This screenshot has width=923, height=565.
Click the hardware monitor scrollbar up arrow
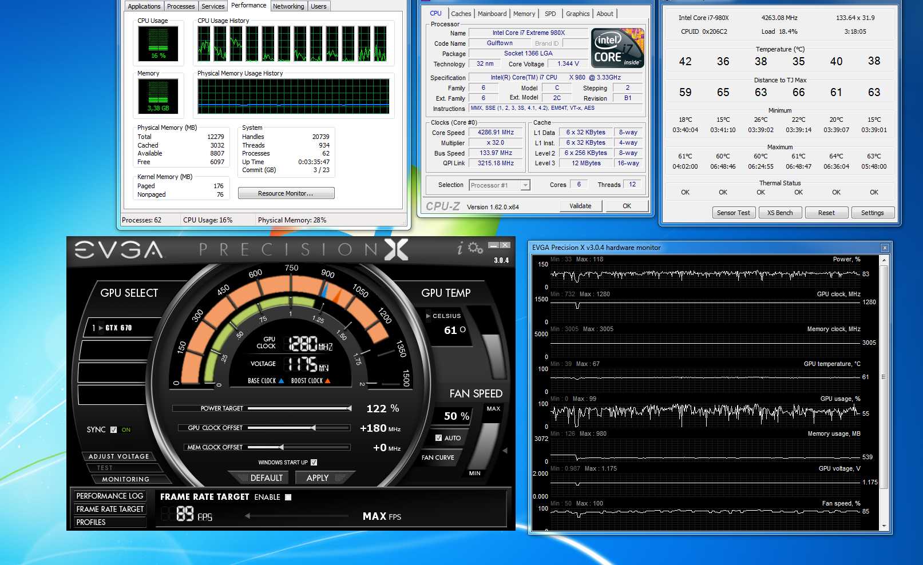(x=884, y=260)
